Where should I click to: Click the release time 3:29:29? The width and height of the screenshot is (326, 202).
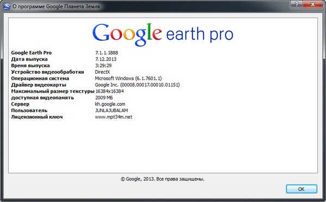(x=103, y=66)
